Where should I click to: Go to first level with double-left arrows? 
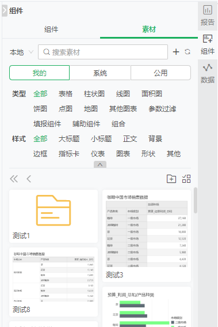pos(14,179)
